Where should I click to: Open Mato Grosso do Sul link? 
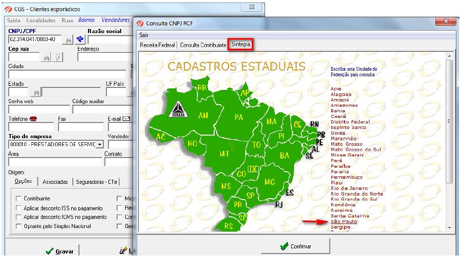(356, 149)
